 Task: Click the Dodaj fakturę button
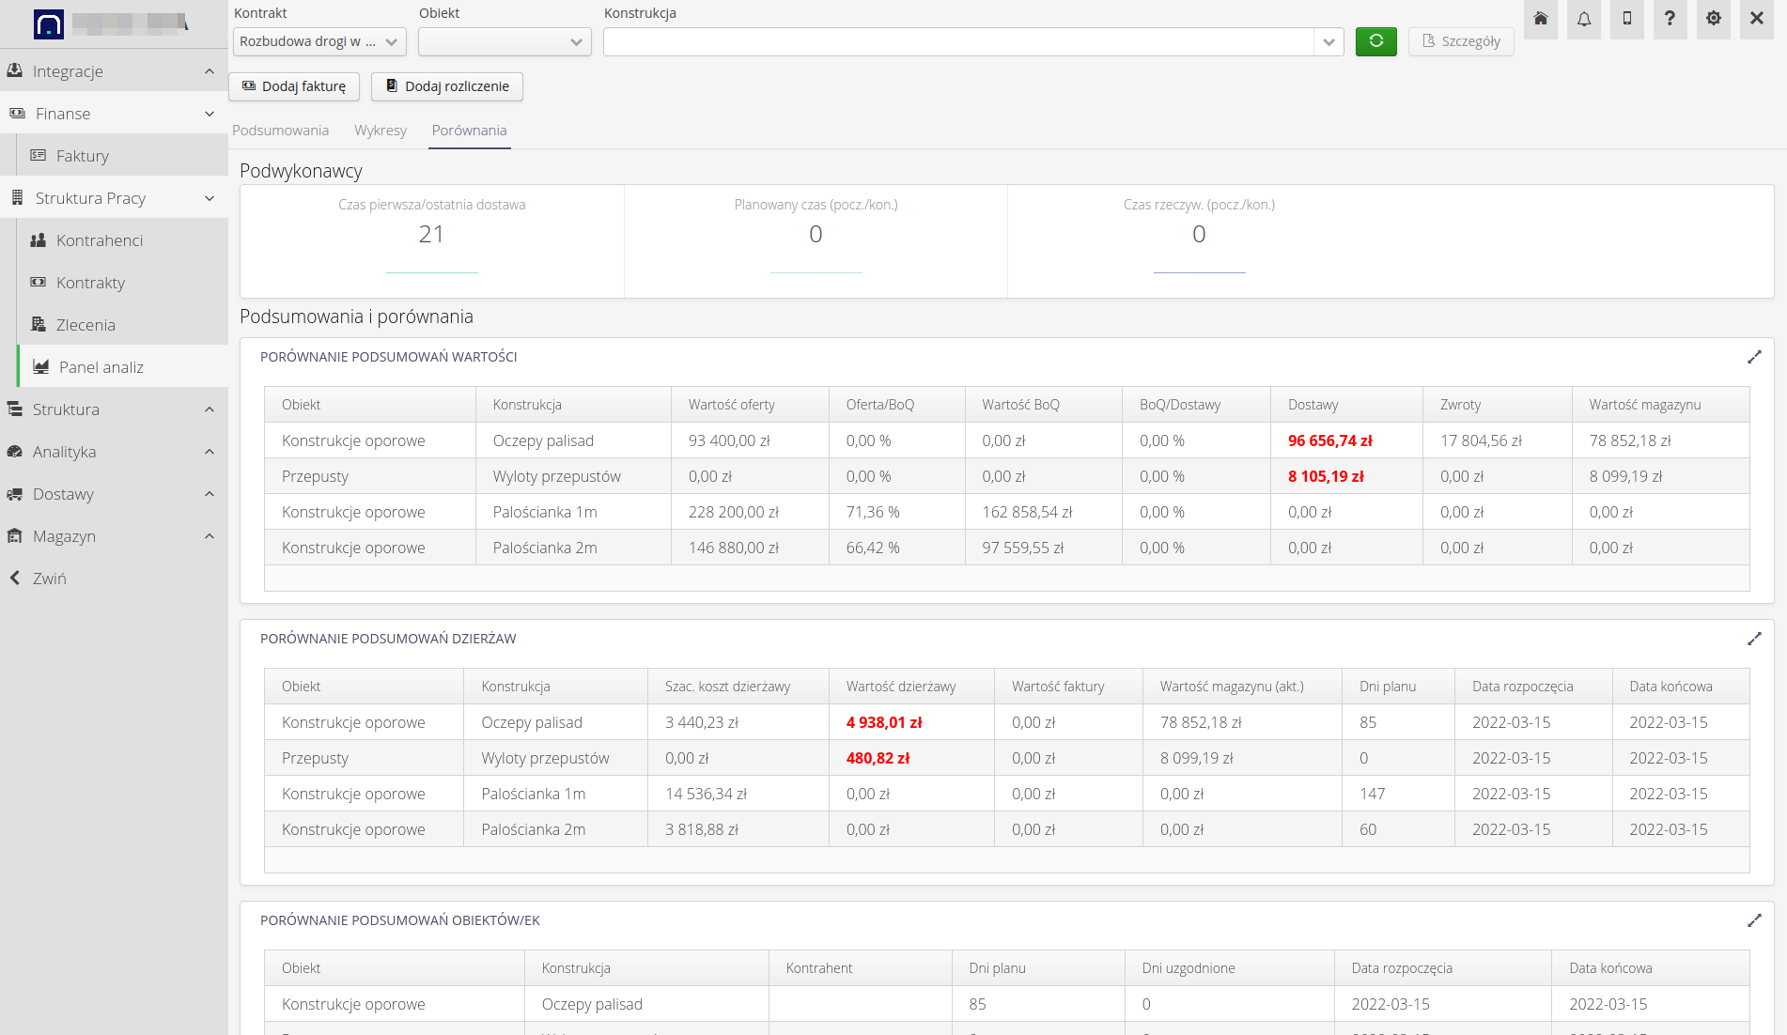pyautogui.click(x=294, y=86)
